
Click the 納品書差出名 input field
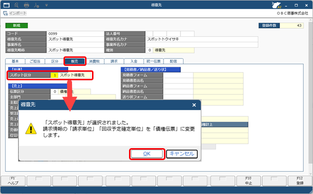(178, 92)
